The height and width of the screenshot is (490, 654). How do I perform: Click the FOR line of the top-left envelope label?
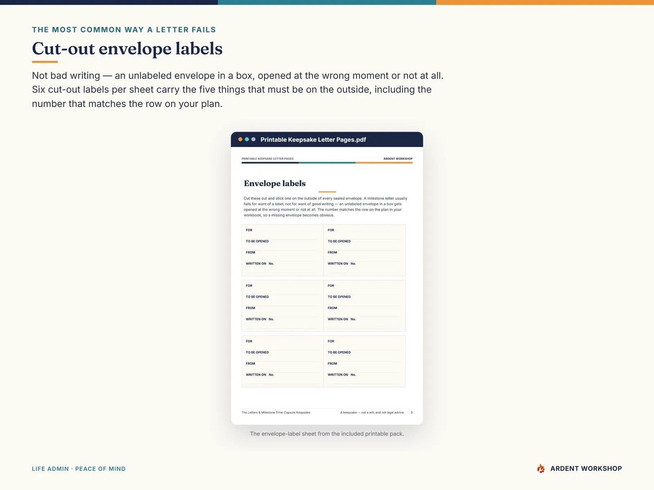point(282,233)
